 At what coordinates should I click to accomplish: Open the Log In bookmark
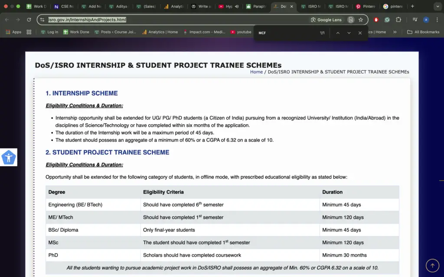tap(49, 32)
